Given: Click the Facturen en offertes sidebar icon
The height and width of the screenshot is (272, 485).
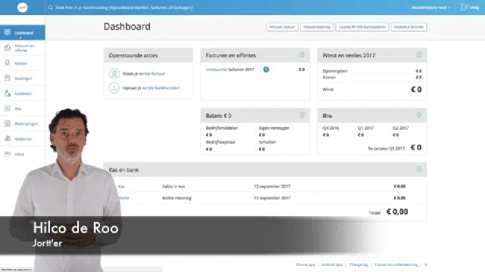Looking at the screenshot, I should point(8,48).
